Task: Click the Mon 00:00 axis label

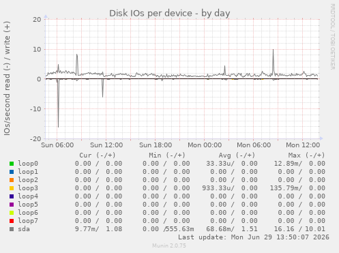Action: (205, 145)
